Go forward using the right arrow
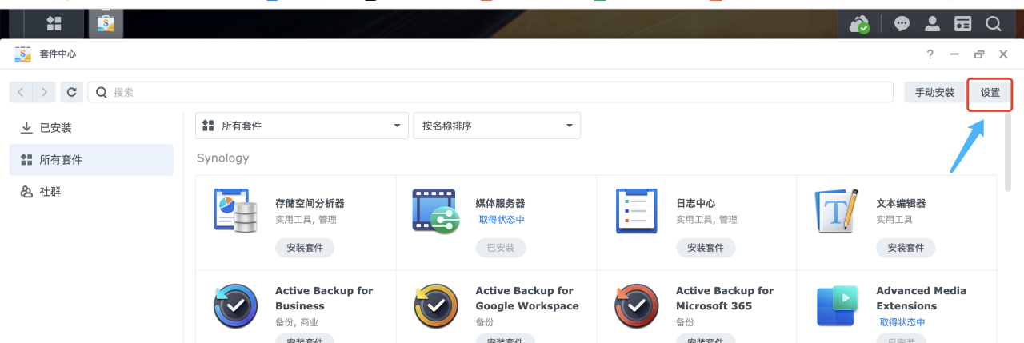 44,92
